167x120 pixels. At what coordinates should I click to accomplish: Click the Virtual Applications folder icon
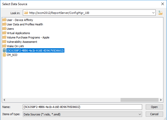[4, 33]
